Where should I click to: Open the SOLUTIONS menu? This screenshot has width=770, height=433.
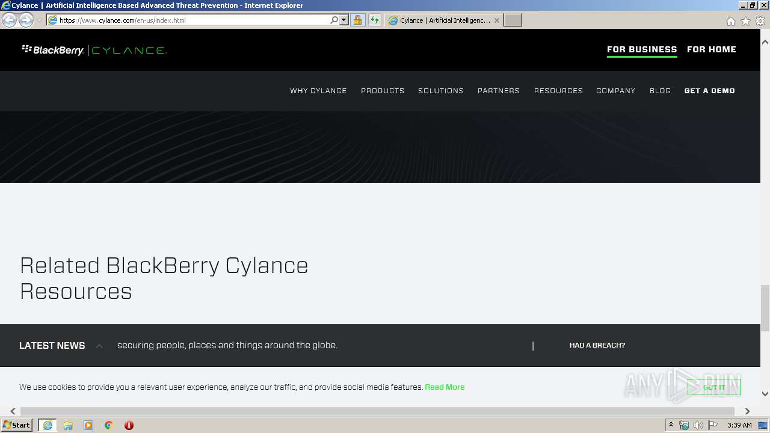441,91
